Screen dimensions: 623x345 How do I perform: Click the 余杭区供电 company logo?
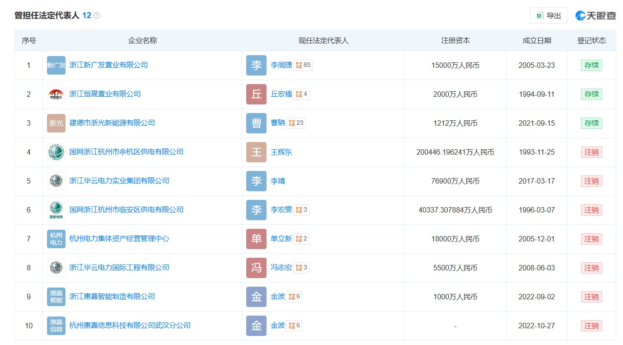click(56, 152)
